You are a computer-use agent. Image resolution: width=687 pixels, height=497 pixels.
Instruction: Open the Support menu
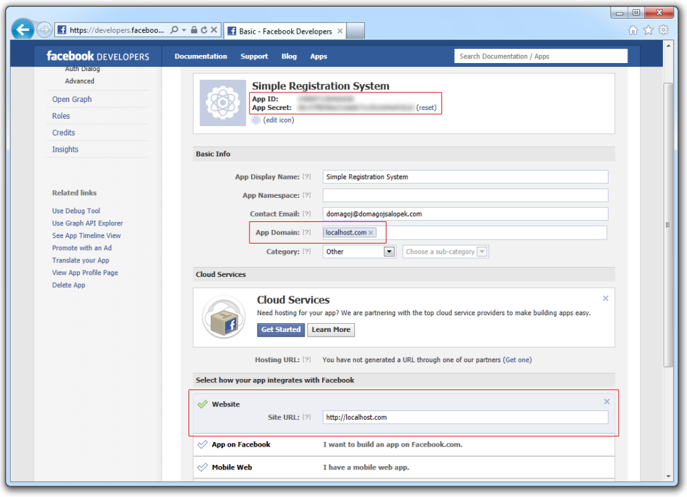pyautogui.click(x=254, y=56)
